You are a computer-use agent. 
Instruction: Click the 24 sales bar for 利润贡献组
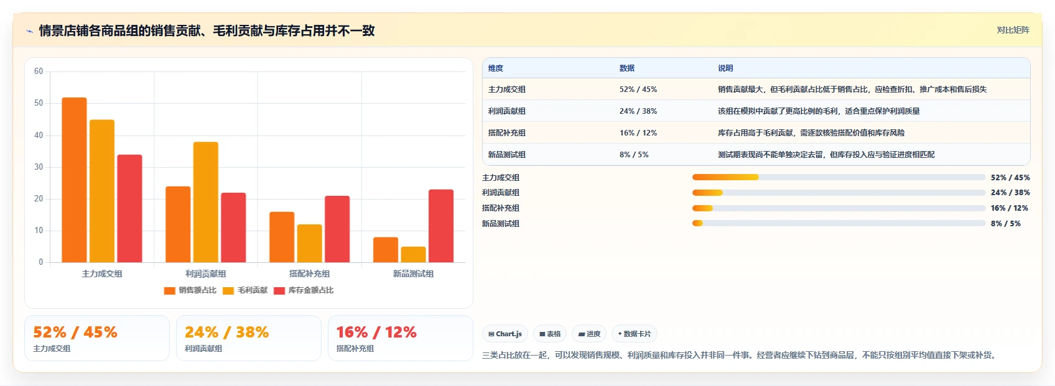[x=178, y=224]
